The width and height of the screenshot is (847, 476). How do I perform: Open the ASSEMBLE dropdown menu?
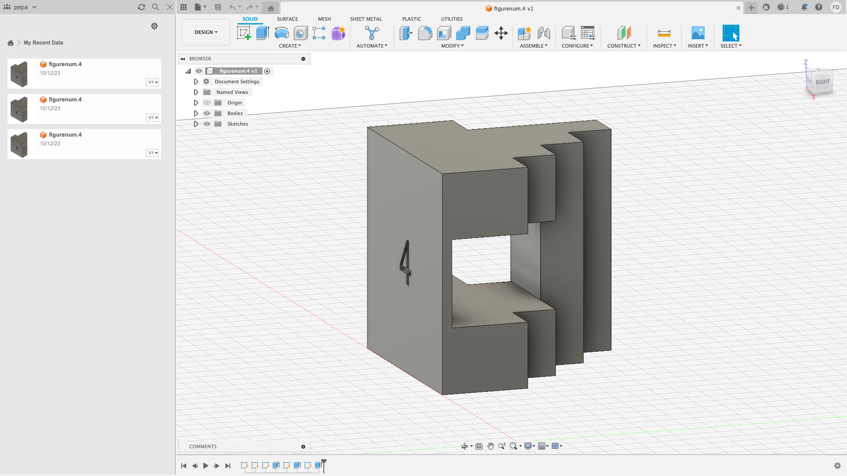pyautogui.click(x=533, y=46)
